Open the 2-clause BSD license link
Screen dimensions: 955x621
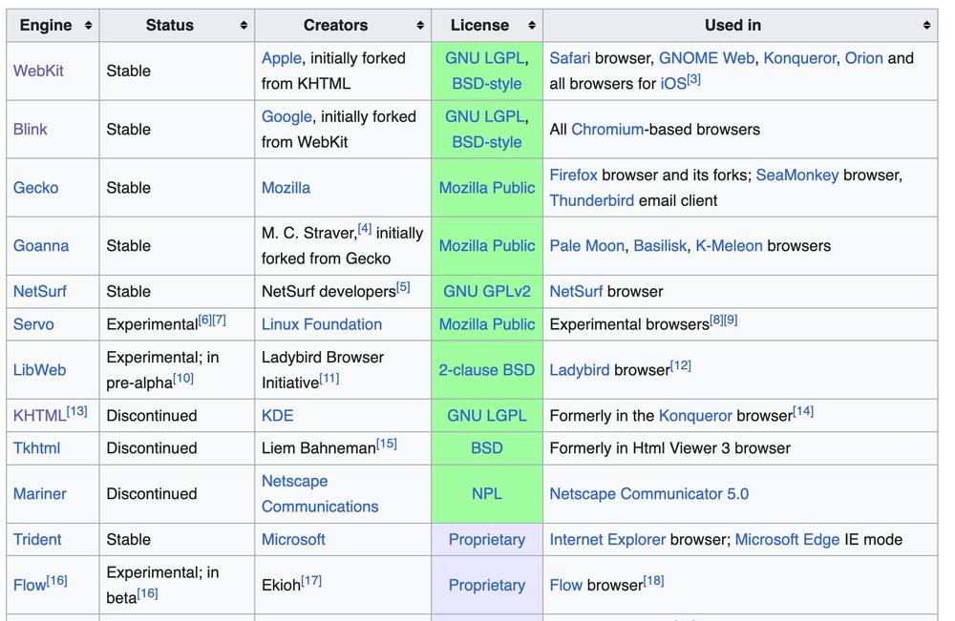point(486,370)
